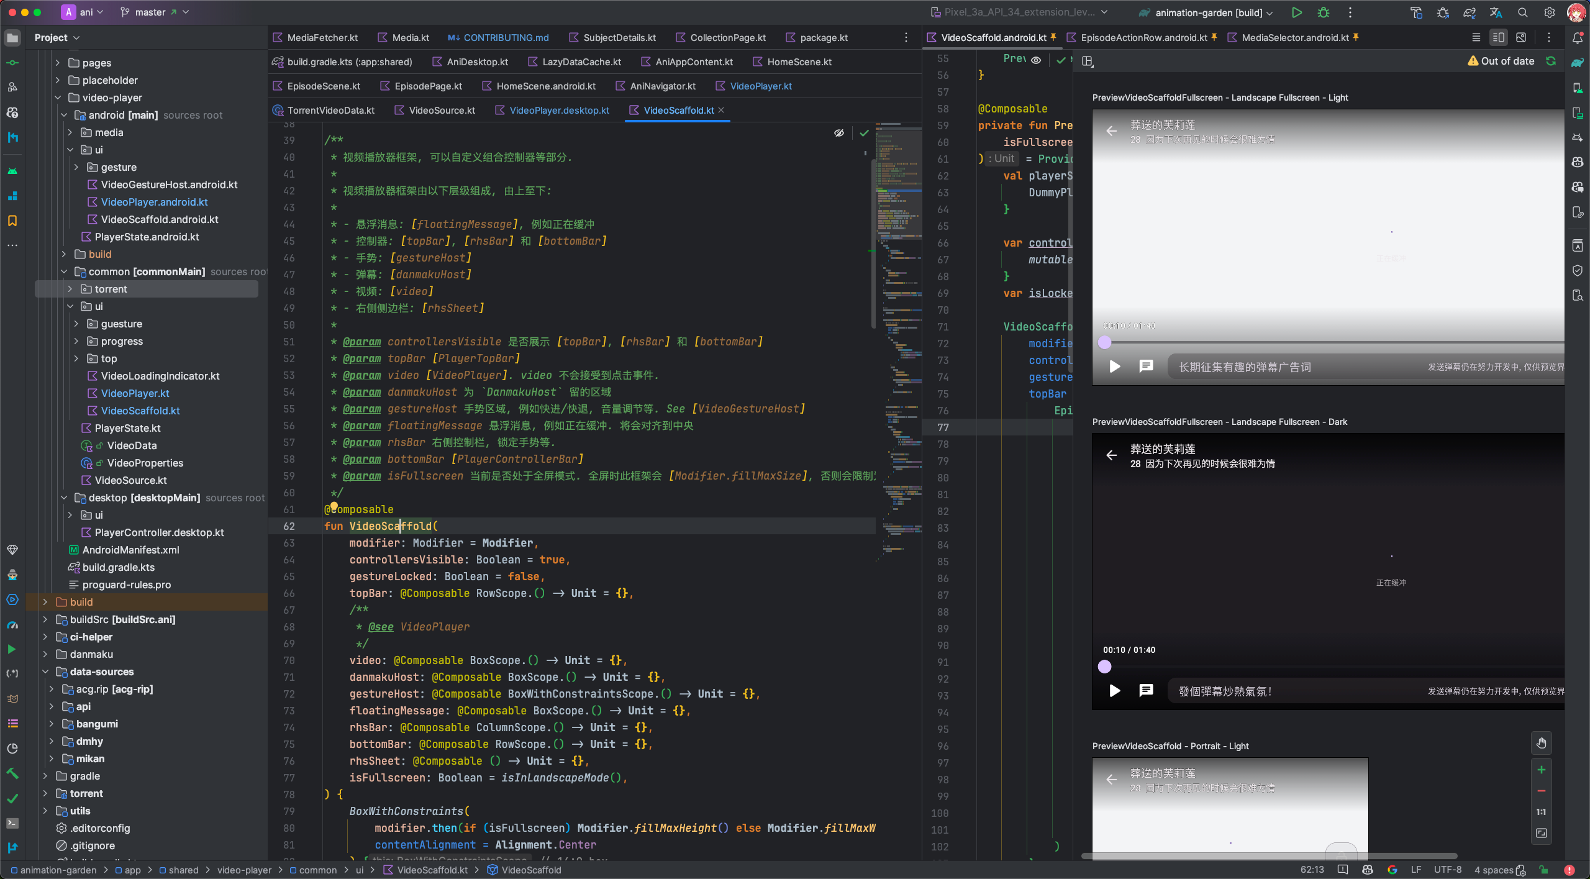The width and height of the screenshot is (1590, 879).
Task: Switch to TorrentVideoData.kt tab
Action: (x=324, y=110)
